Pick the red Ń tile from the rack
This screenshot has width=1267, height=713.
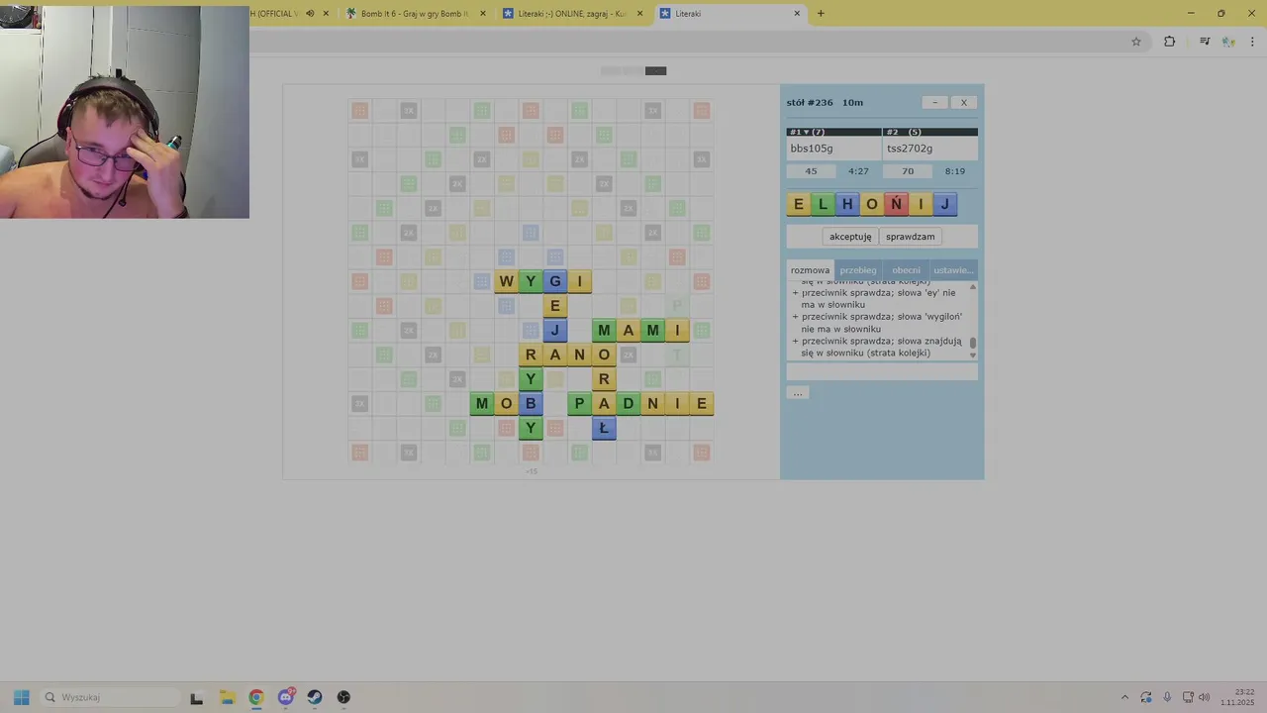[896, 204]
